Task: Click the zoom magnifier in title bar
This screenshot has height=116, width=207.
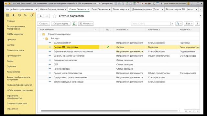Action: click(154, 4)
